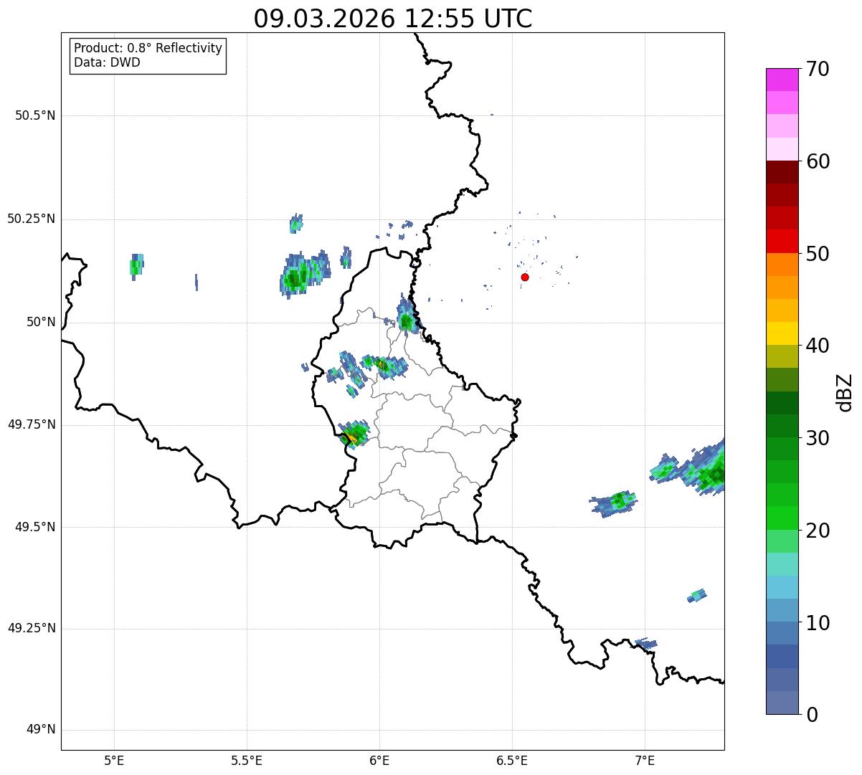Click the 6°E longitude tick label

pos(379,760)
